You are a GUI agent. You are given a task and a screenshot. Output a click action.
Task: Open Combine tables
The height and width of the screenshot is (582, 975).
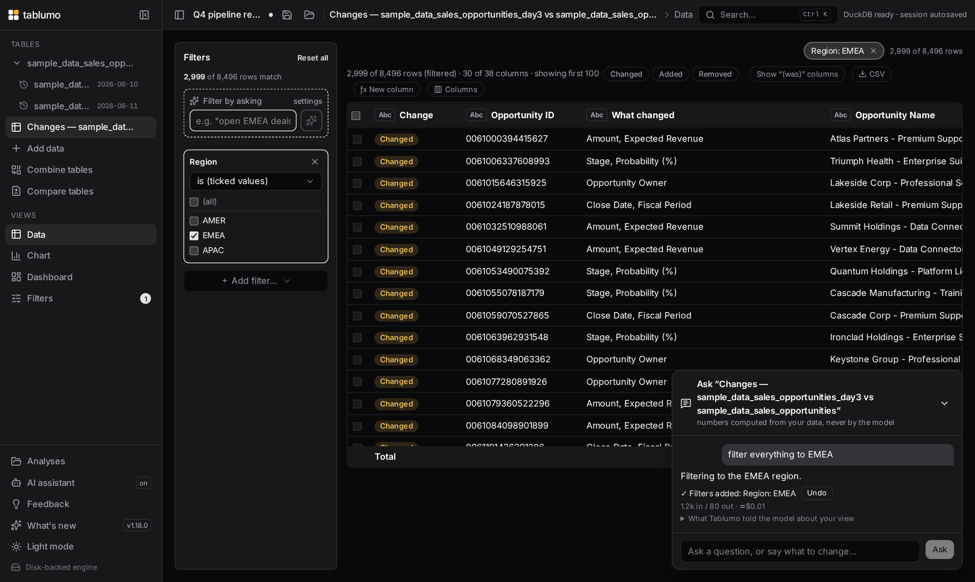[x=81, y=170]
